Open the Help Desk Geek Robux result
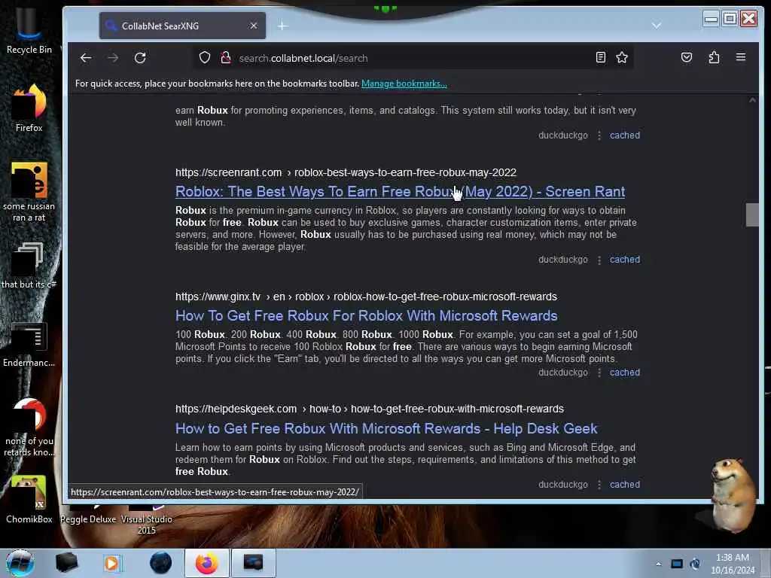This screenshot has width=771, height=578. (386, 428)
